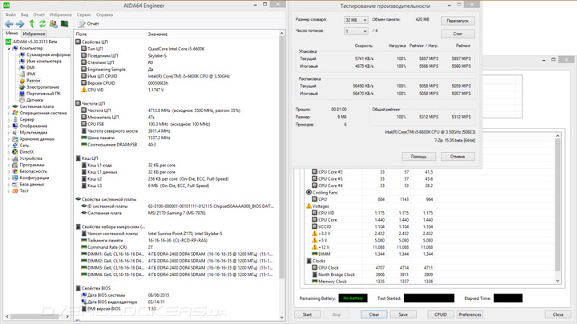This screenshot has height=324, width=577.
Task: Click the Close button in stability test
Action: 558,314
